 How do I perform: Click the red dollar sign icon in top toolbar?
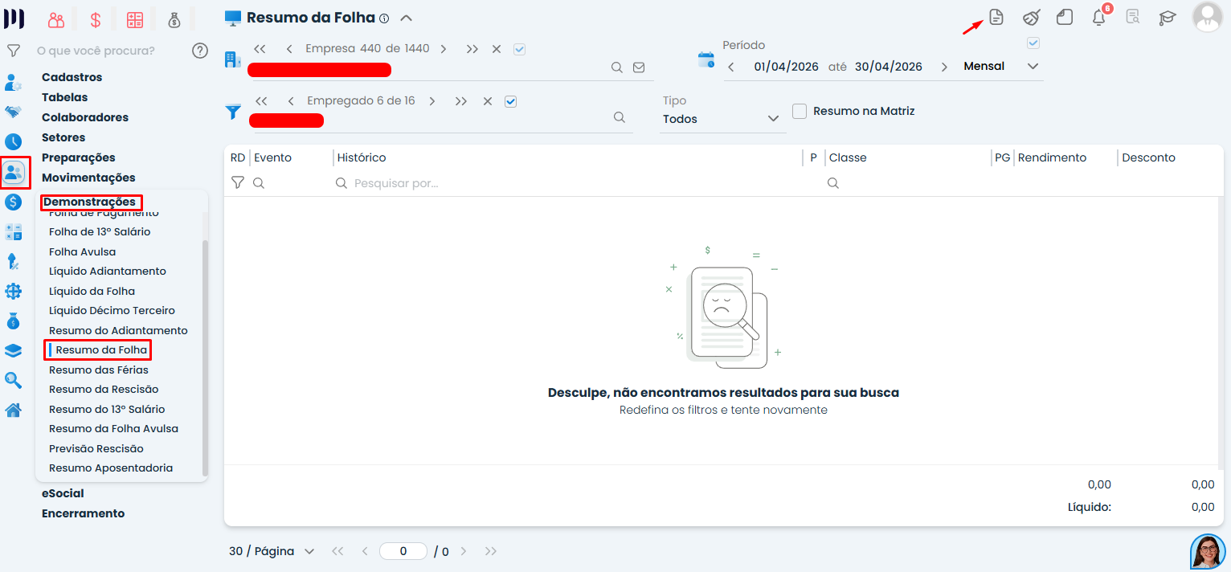tap(96, 20)
